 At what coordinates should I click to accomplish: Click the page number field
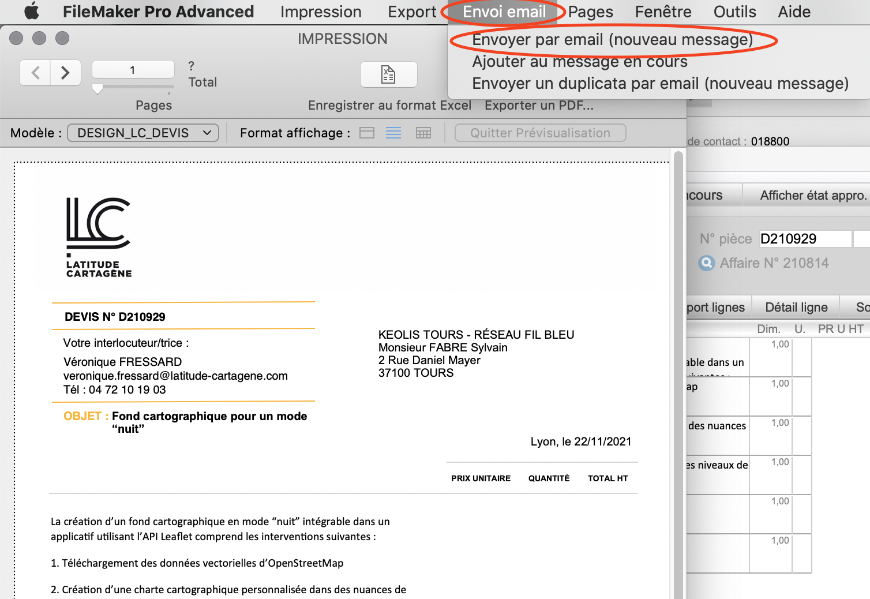coord(133,70)
